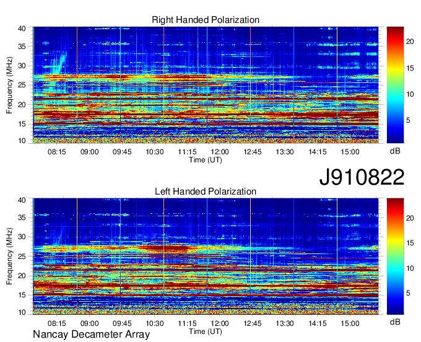Click the 09:45 time tick on lower plot

click(122, 323)
